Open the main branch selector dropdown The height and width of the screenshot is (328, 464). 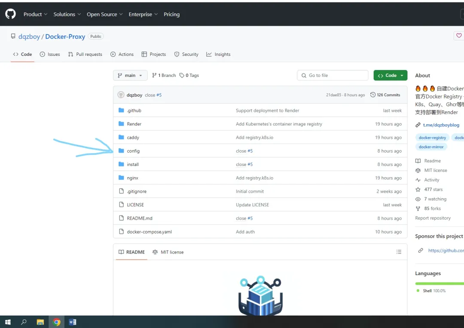coord(130,76)
